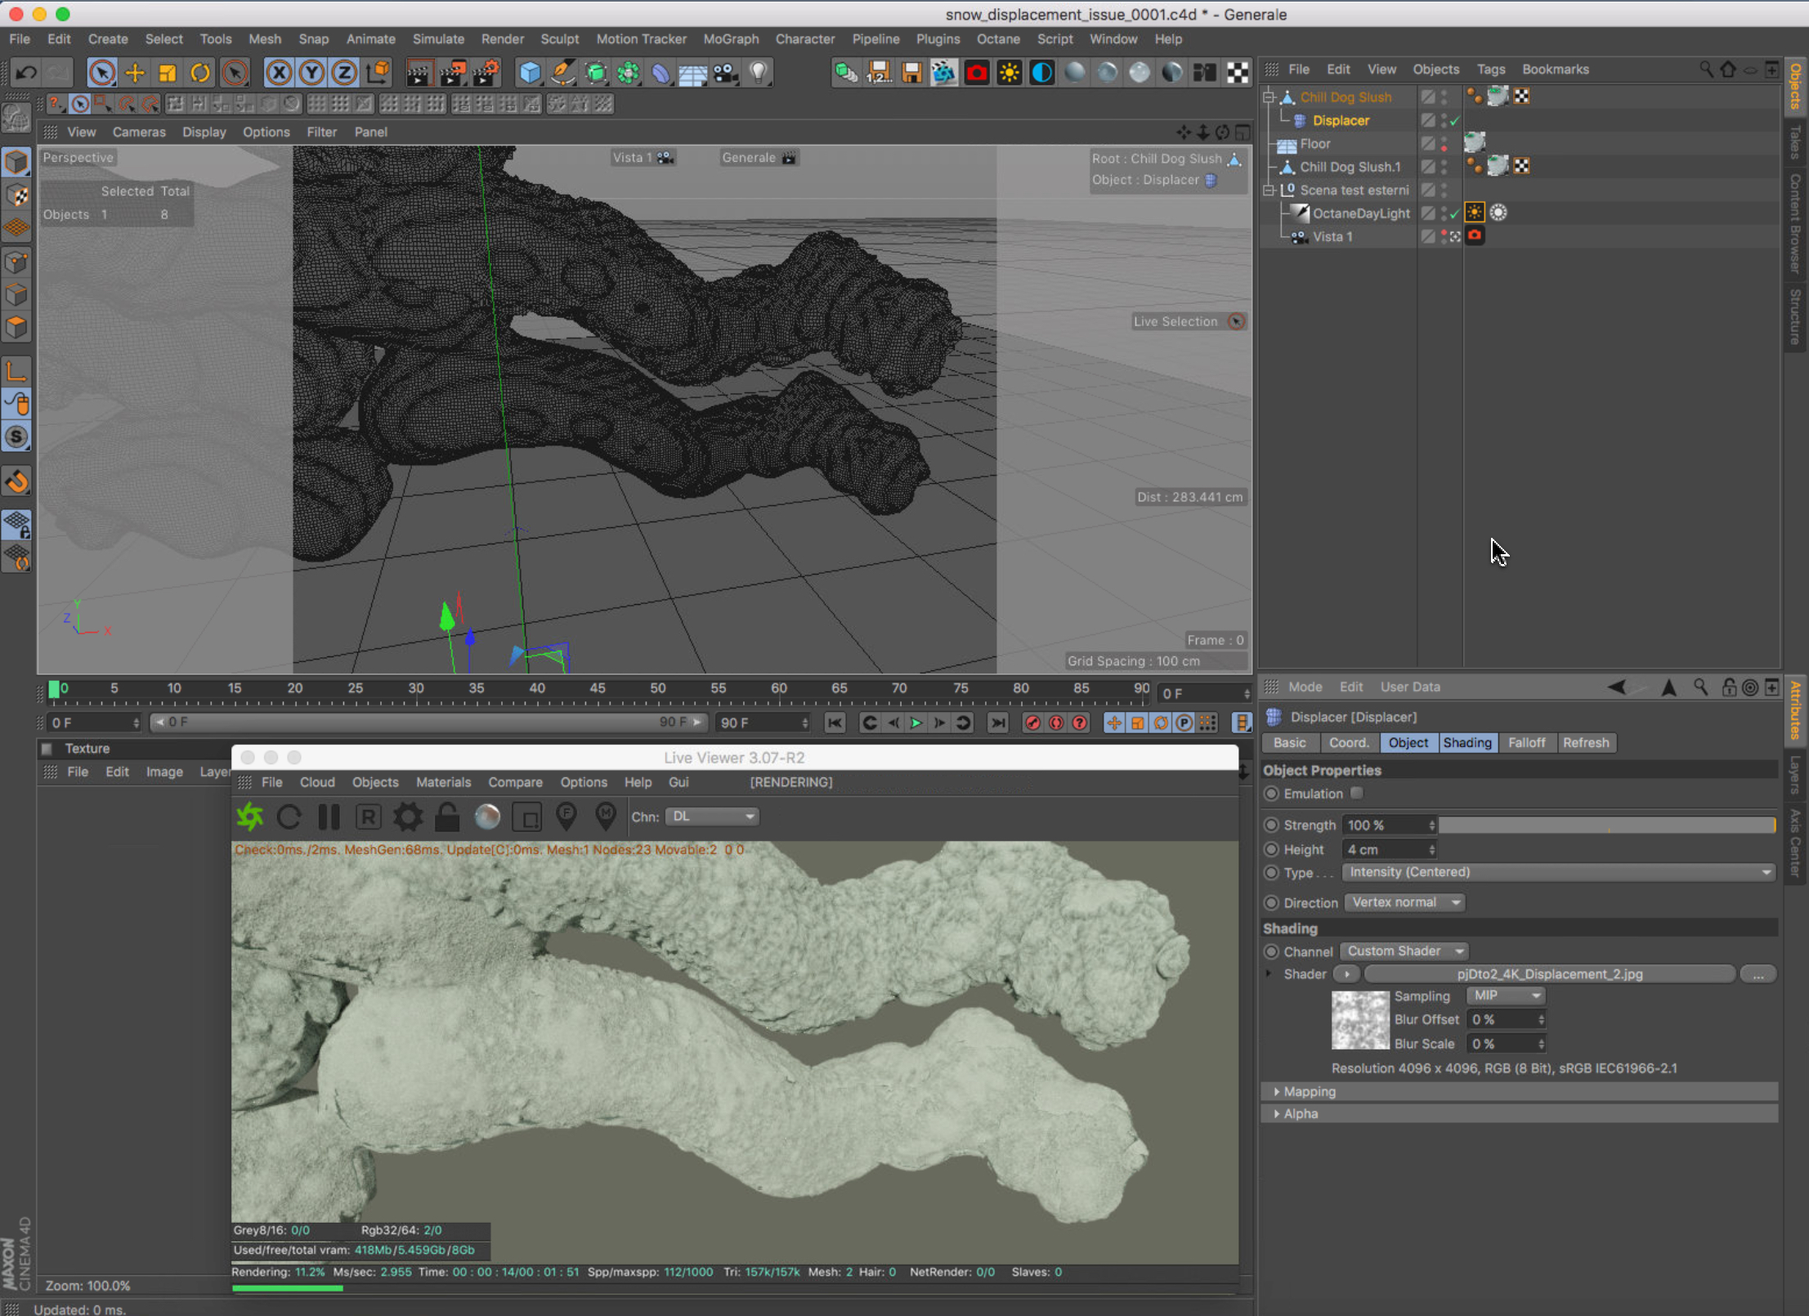Toggle Floor visibility dots in Object Manager
The image size is (1809, 1316).
coord(1444,144)
